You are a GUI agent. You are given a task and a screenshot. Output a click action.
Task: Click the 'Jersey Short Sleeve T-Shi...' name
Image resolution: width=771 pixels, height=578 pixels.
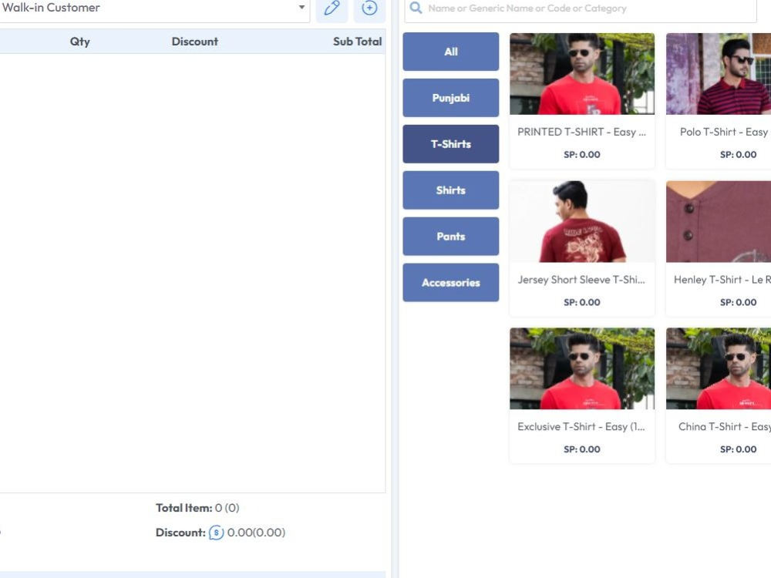[x=581, y=280]
